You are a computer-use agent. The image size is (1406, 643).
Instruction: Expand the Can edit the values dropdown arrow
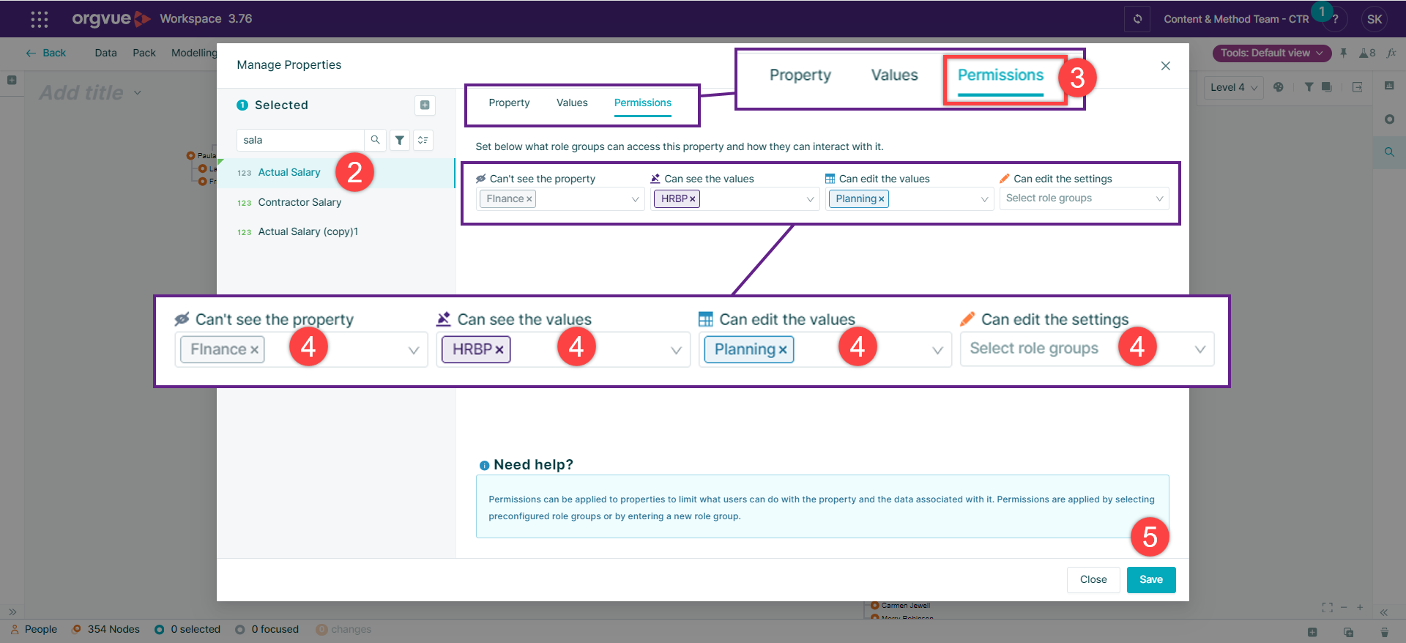(984, 199)
